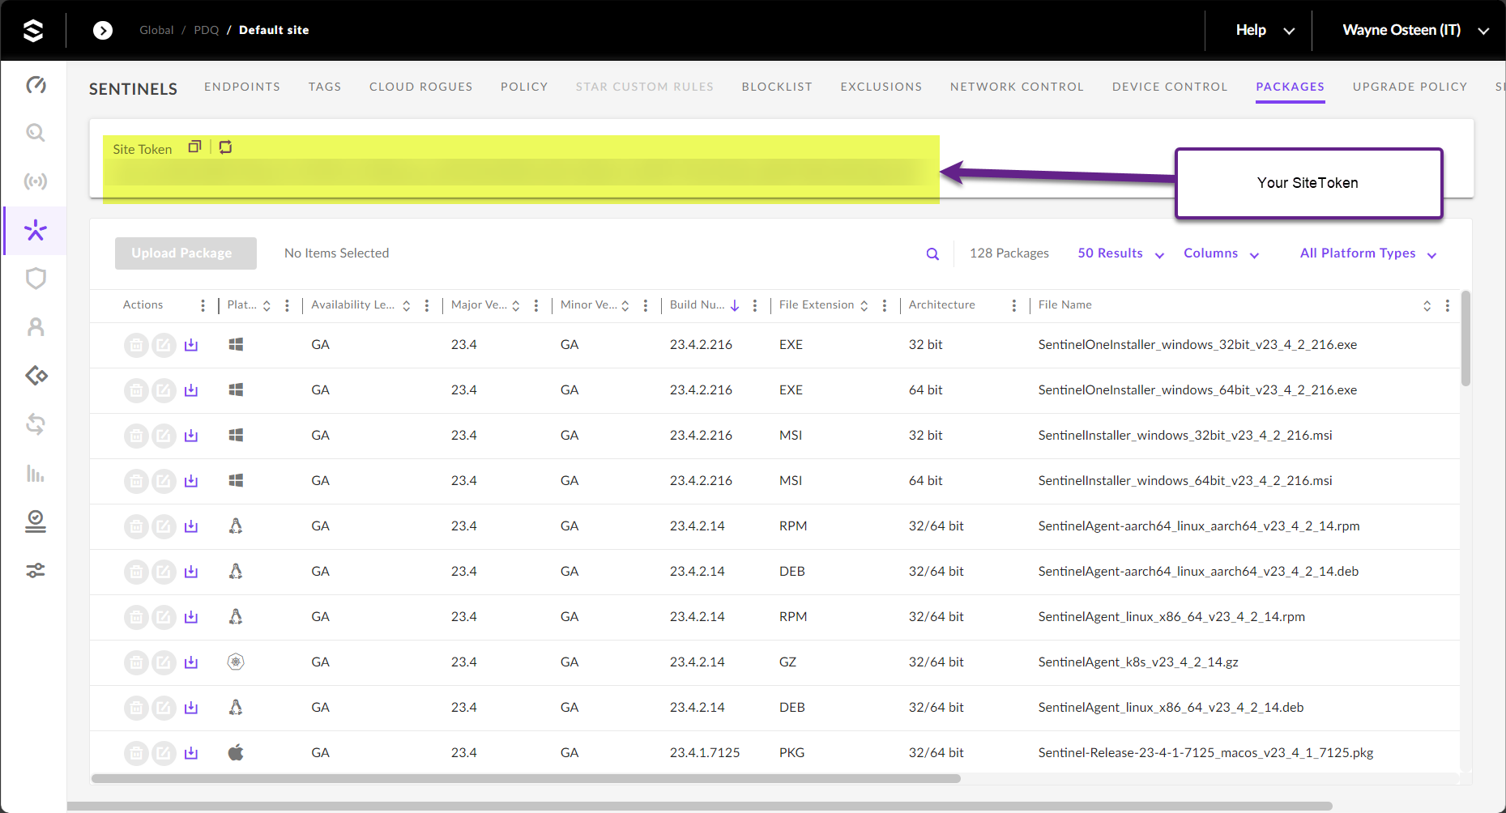Open the Help menu

1264,30
